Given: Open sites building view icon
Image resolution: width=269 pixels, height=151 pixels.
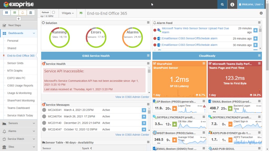Looking at the screenshot, I should pyautogui.click(x=30, y=13).
